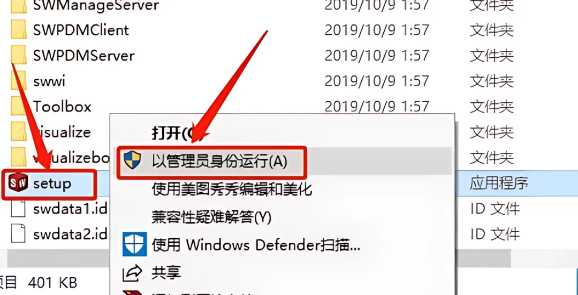Click the swdata2.id file icon
Viewport: 578px width, 295px height.
click(x=18, y=234)
